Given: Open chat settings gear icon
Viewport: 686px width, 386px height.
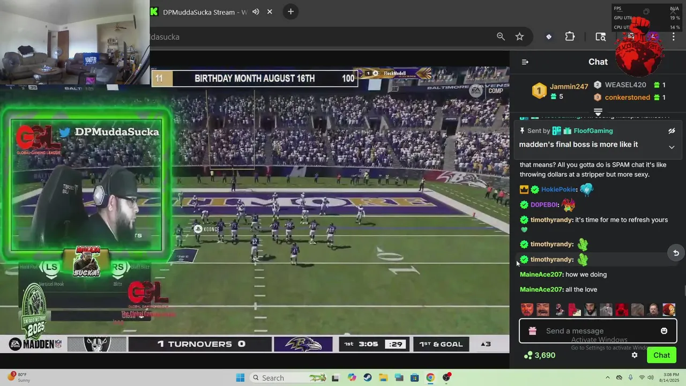Looking at the screenshot, I should coord(635,355).
